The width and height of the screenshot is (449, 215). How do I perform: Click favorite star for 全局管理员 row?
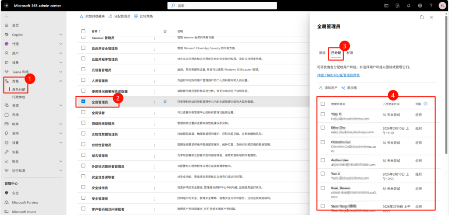click(x=165, y=102)
